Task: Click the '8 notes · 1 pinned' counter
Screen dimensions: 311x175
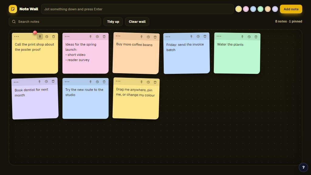Action: (x=289, y=22)
